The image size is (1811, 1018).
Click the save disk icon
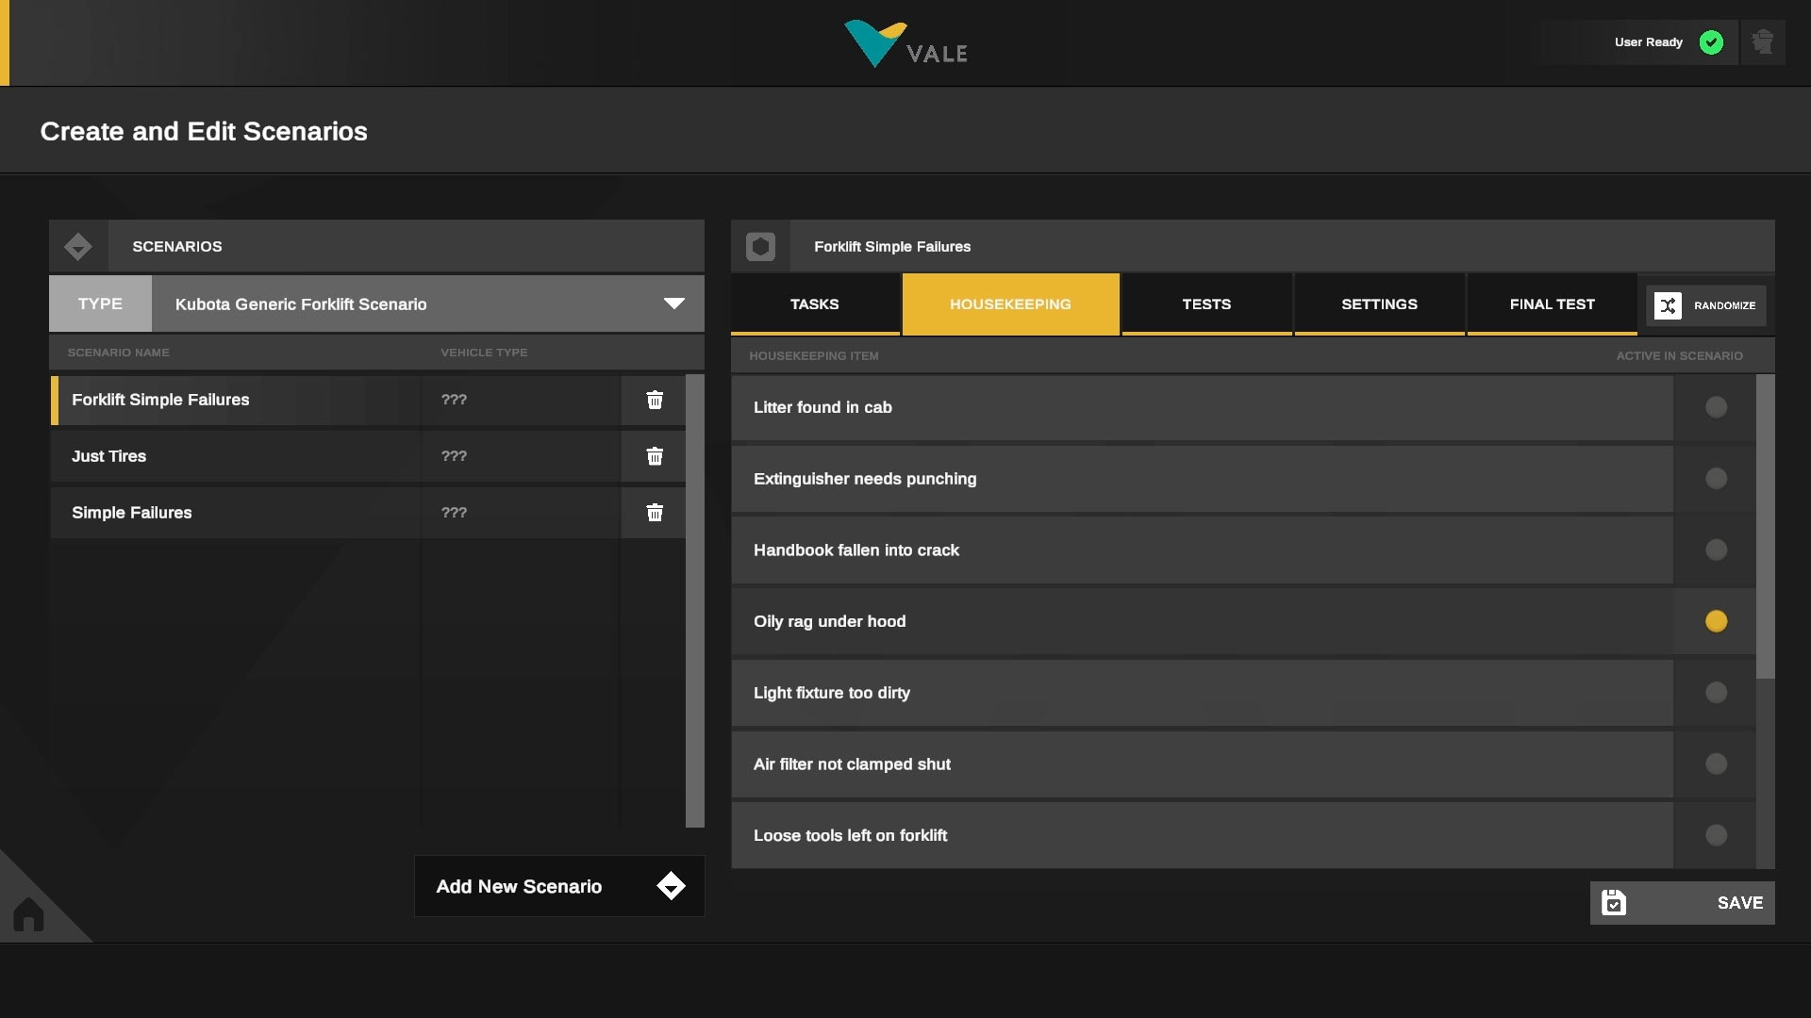(x=1614, y=903)
